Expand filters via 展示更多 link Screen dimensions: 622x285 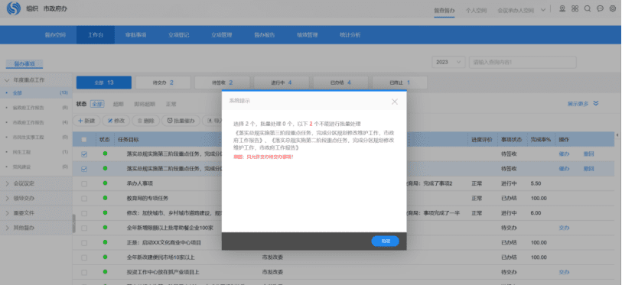(x=578, y=104)
